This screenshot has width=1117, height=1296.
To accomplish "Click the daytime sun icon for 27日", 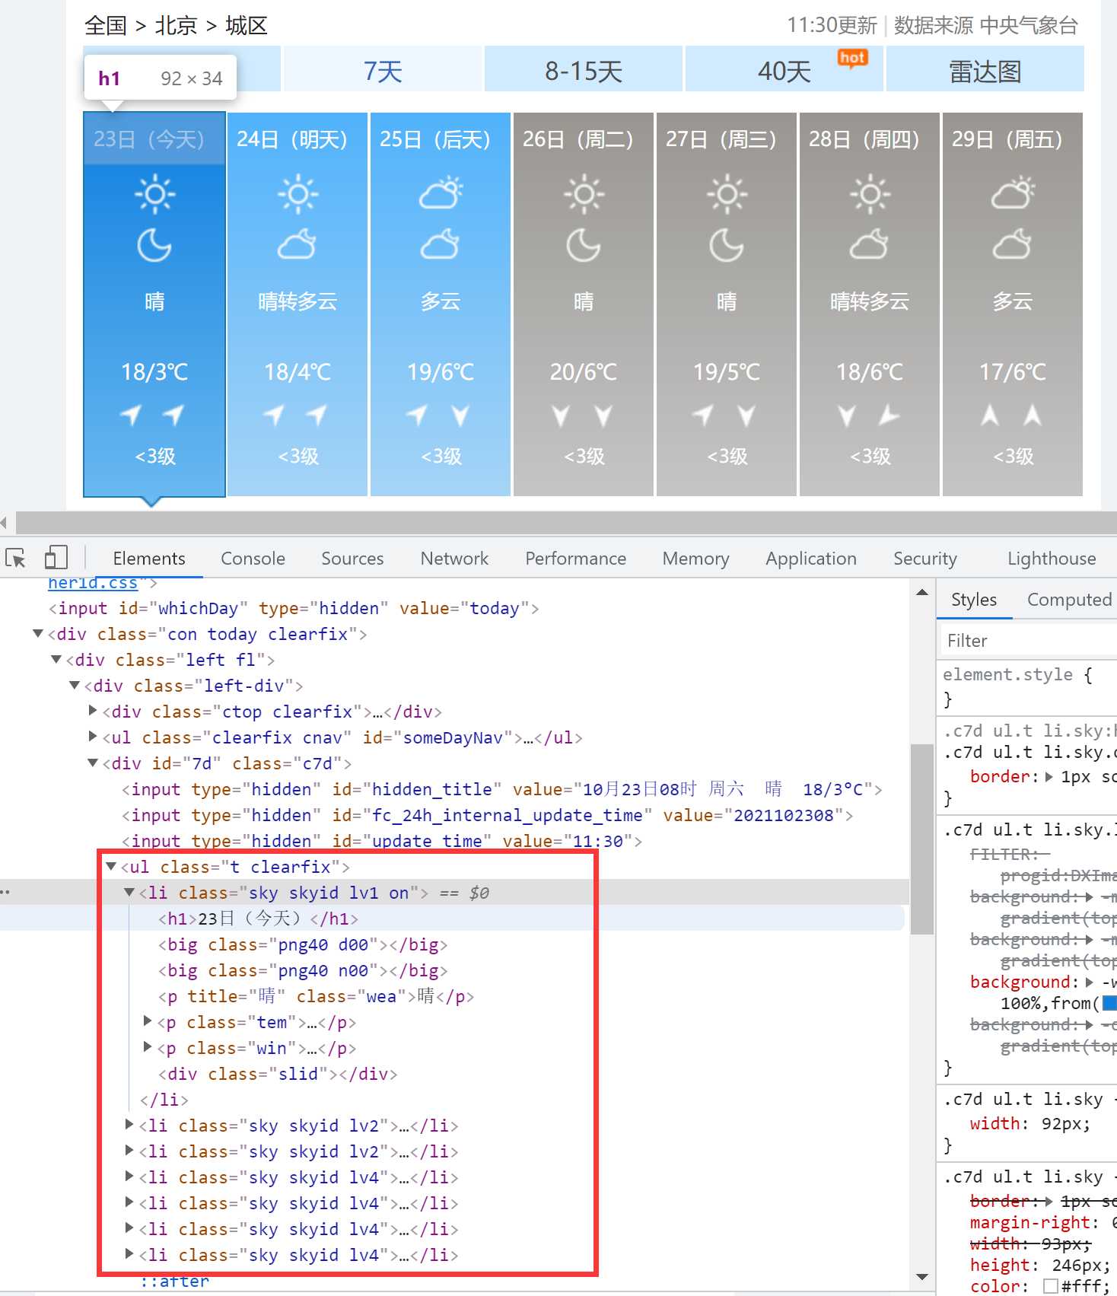I will 727,194.
